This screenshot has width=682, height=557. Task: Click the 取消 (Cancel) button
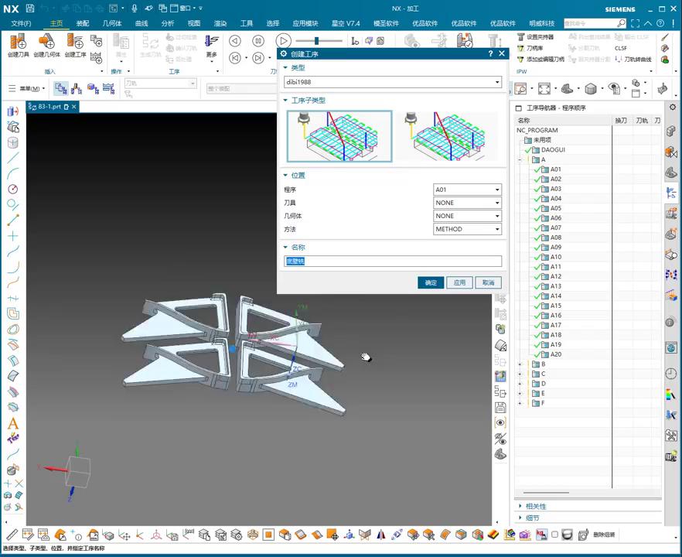(488, 282)
